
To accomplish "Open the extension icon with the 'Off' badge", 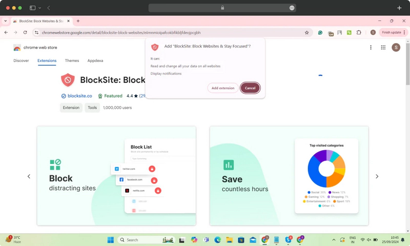I will 331,33.
